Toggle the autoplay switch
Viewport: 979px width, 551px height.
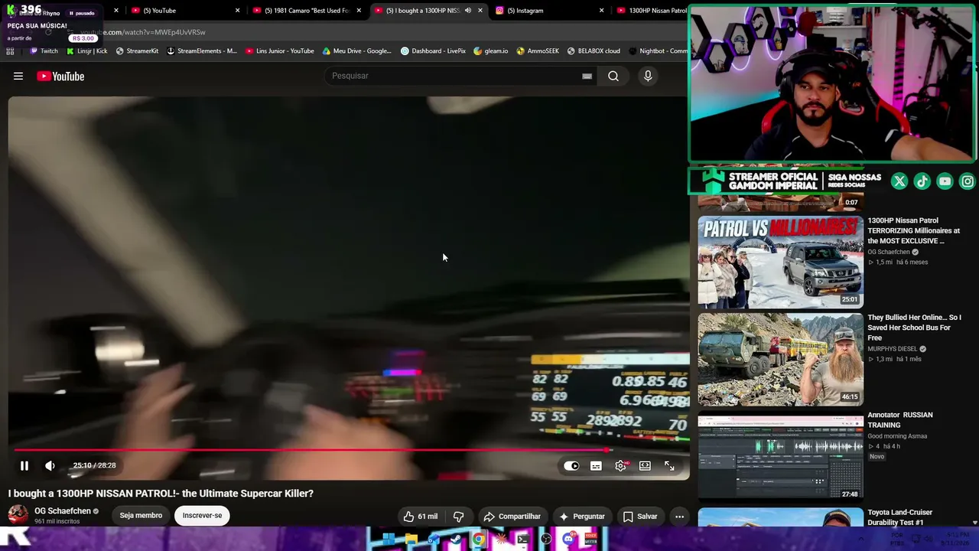pos(571,465)
